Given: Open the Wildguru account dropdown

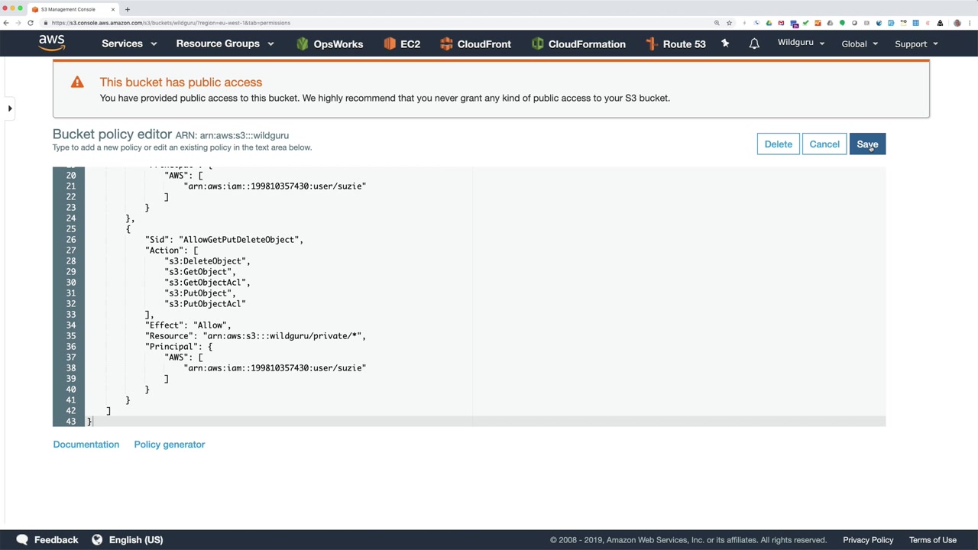Looking at the screenshot, I should (801, 43).
